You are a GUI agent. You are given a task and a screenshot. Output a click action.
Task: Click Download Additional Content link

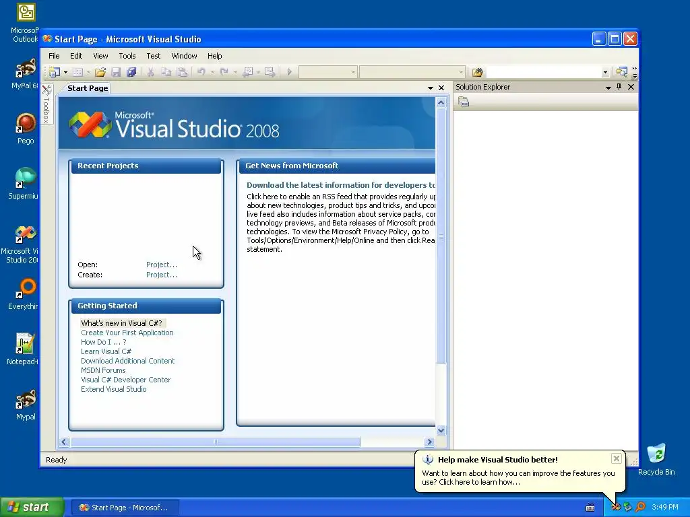[127, 361]
